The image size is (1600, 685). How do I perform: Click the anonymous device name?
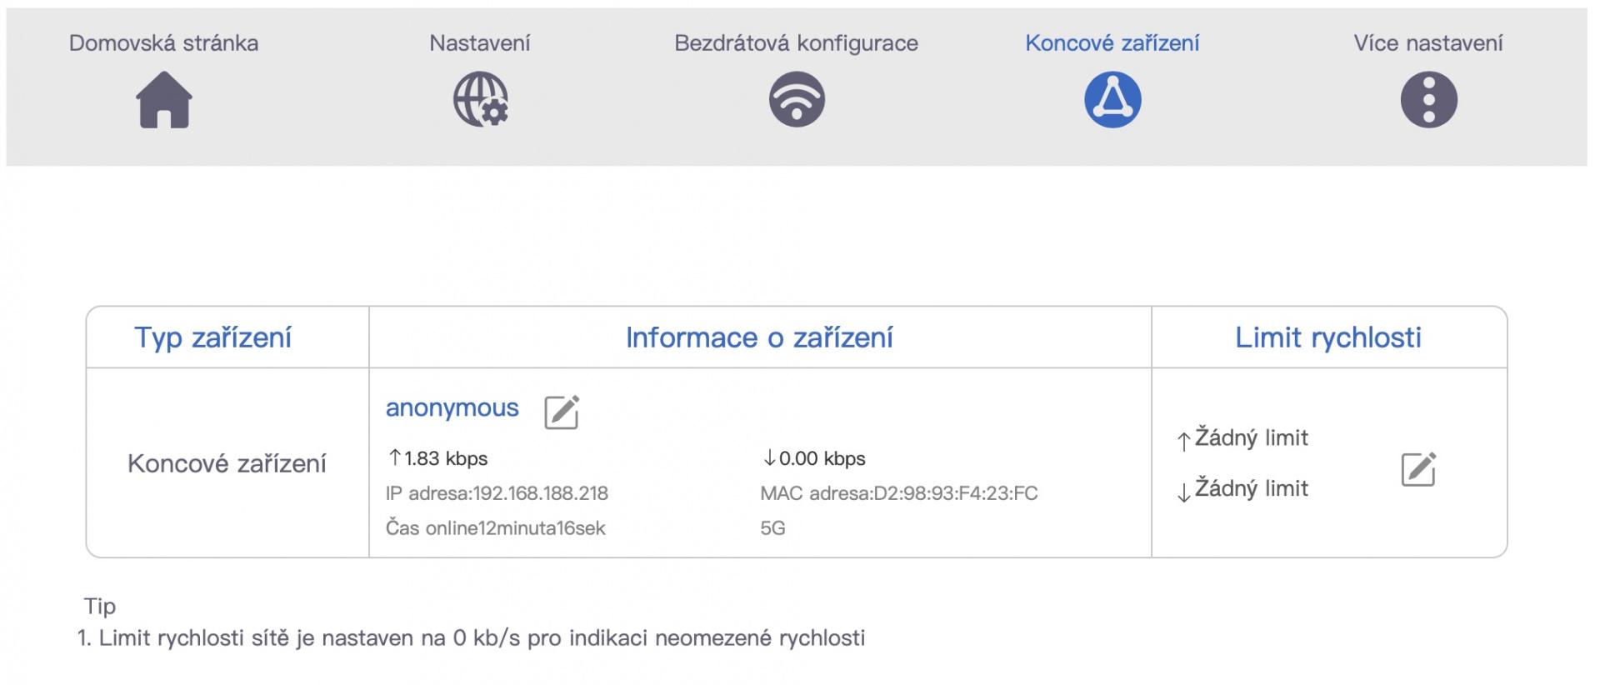tap(452, 408)
